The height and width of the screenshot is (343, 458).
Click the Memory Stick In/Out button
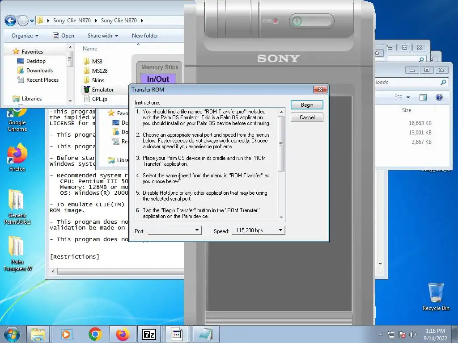158,79
